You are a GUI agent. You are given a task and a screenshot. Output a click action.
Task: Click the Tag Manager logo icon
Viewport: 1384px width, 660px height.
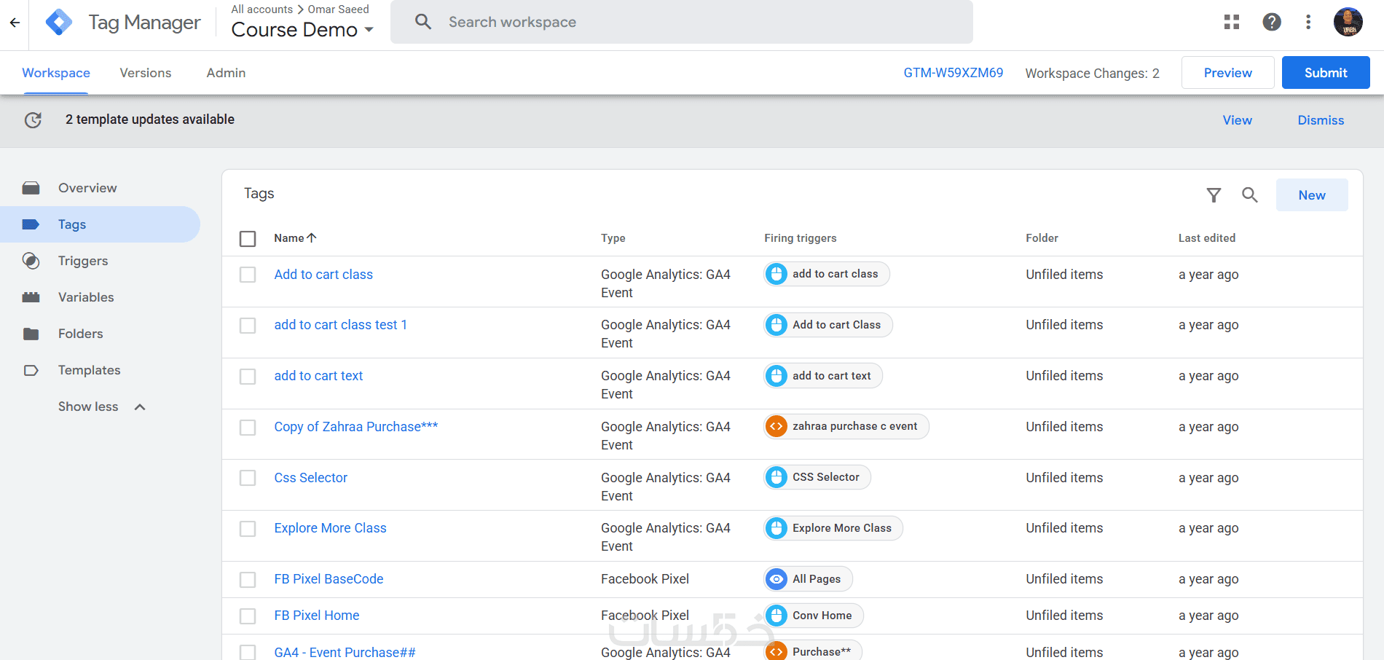[59, 23]
